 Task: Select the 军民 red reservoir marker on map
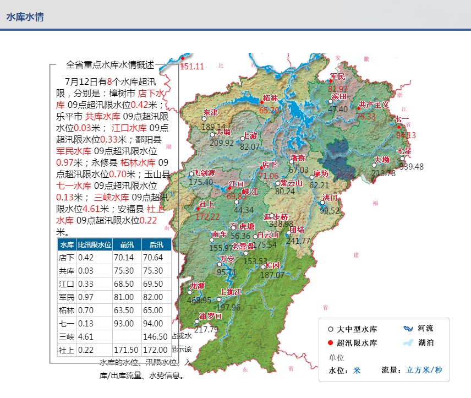pos(331,80)
